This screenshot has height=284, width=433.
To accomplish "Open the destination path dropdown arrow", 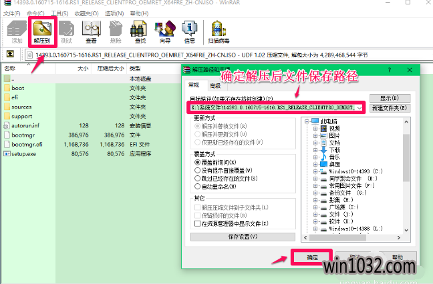I will 360,107.
